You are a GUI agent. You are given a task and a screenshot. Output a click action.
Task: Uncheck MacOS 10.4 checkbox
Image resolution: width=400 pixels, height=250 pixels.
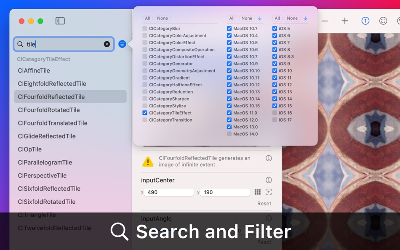[229, 35]
